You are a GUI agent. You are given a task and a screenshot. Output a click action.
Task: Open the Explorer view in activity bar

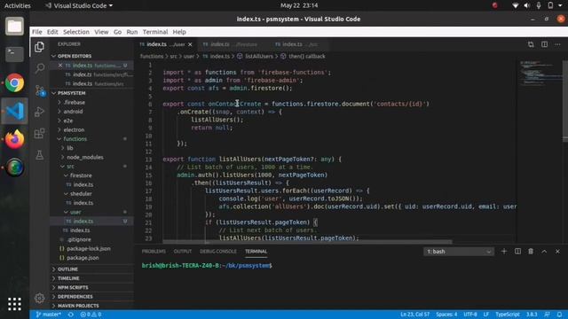39,47
